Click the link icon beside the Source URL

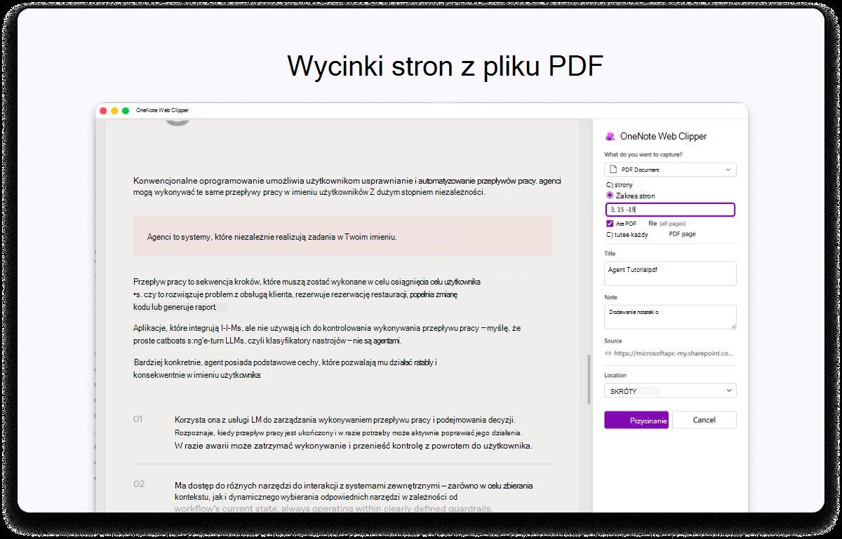[x=608, y=354]
